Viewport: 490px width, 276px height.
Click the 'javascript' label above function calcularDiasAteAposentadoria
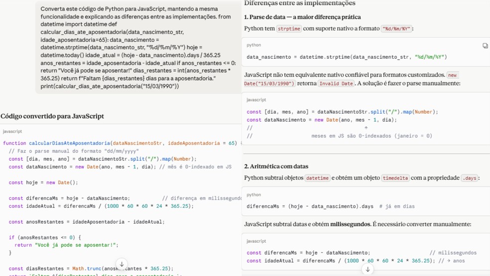[12, 132]
